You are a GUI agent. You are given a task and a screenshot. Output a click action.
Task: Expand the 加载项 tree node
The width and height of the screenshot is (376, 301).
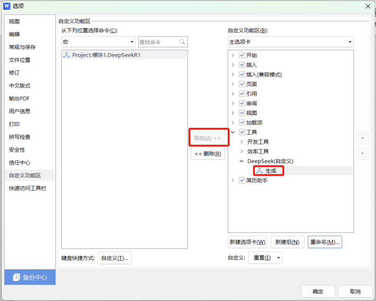pos(233,122)
